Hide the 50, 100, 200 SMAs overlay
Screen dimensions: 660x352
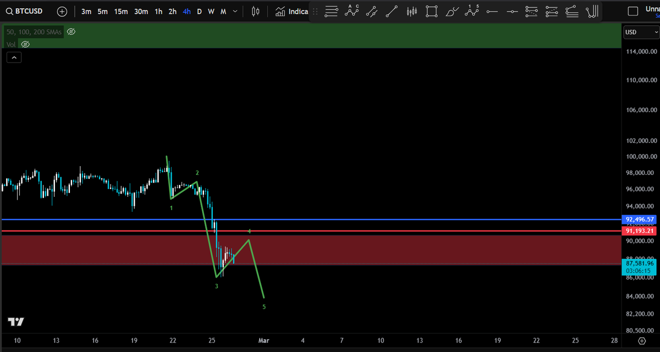tap(71, 31)
